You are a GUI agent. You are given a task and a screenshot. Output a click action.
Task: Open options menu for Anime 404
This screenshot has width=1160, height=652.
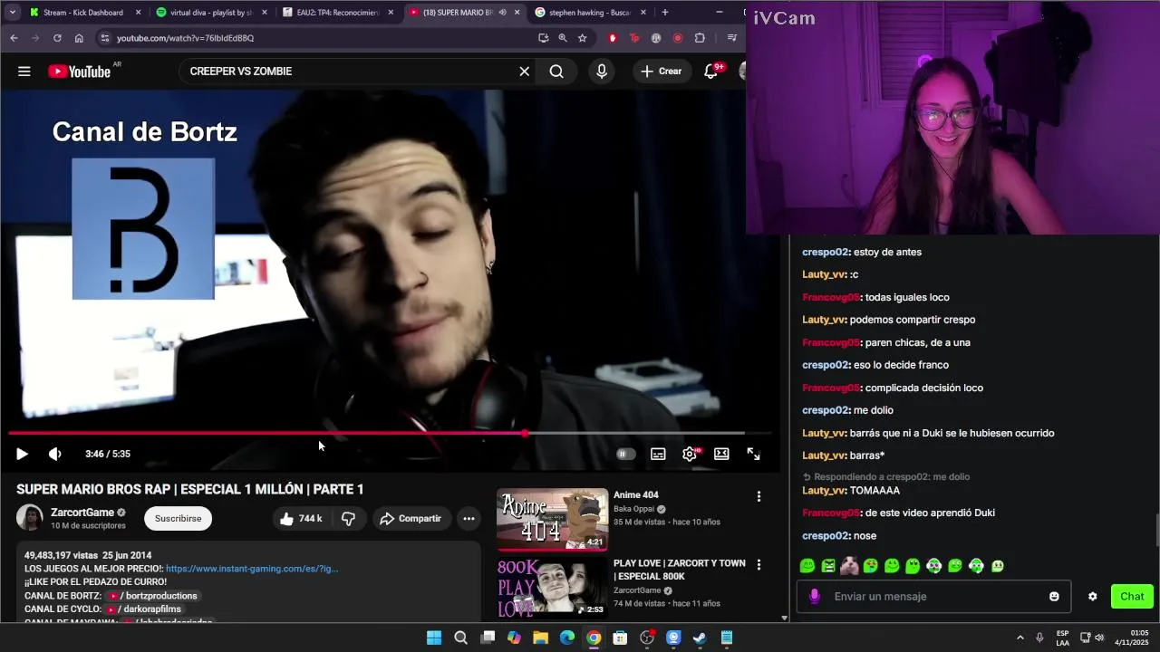759,496
